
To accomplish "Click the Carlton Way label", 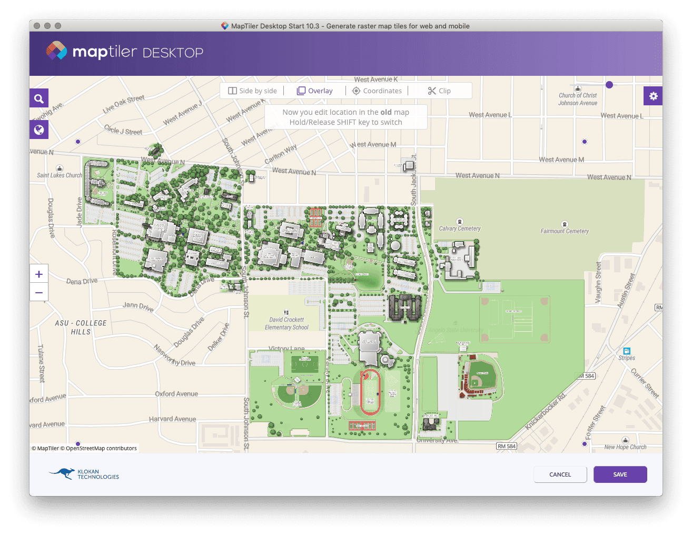I will 281,154.
